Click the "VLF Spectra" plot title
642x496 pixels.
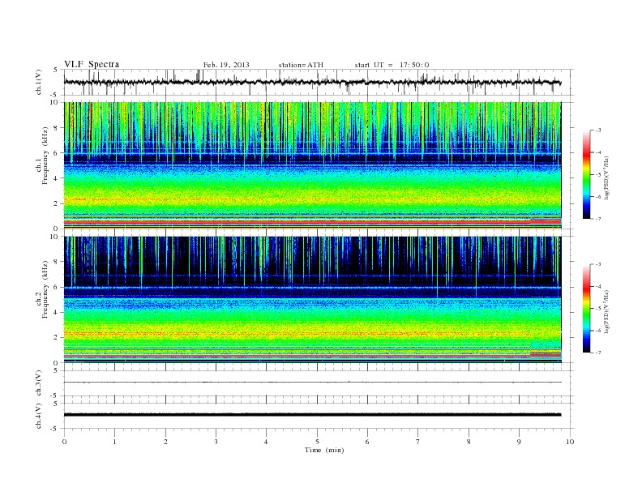pos(92,64)
